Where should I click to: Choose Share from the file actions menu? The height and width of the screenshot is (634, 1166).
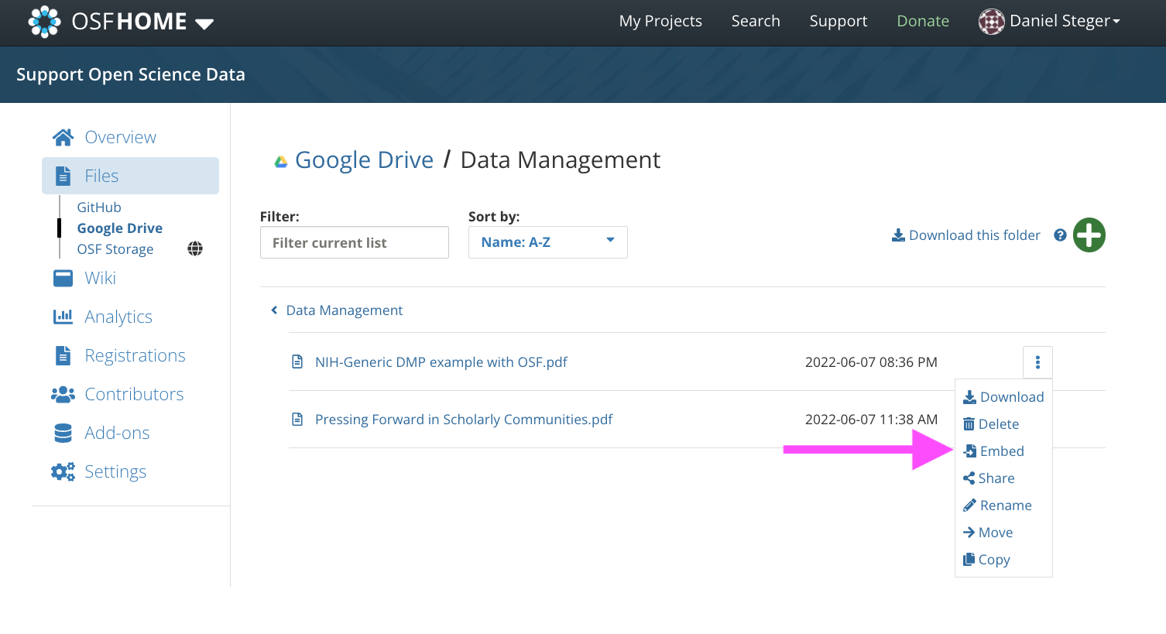(x=989, y=478)
